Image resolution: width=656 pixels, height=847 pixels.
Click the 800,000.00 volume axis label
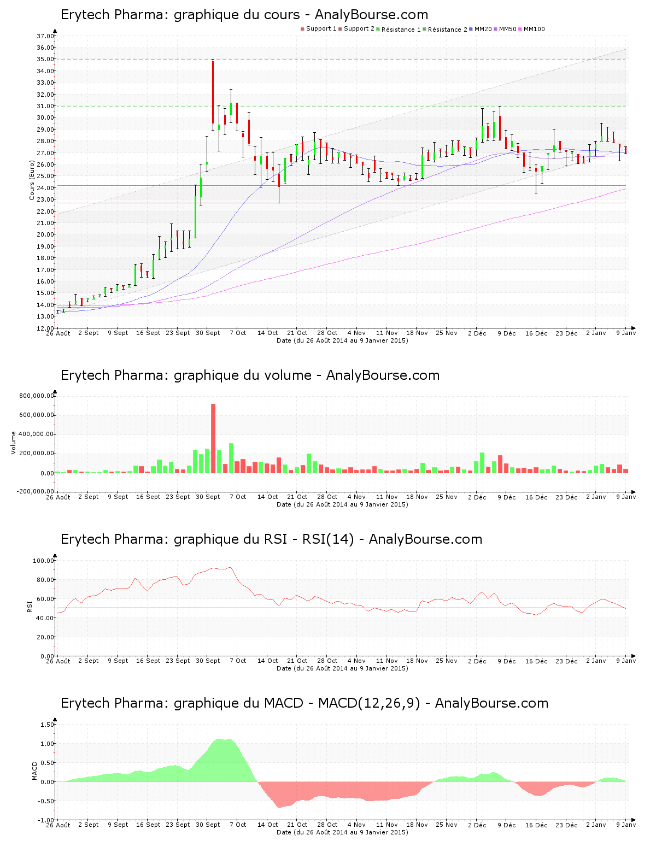[37, 396]
